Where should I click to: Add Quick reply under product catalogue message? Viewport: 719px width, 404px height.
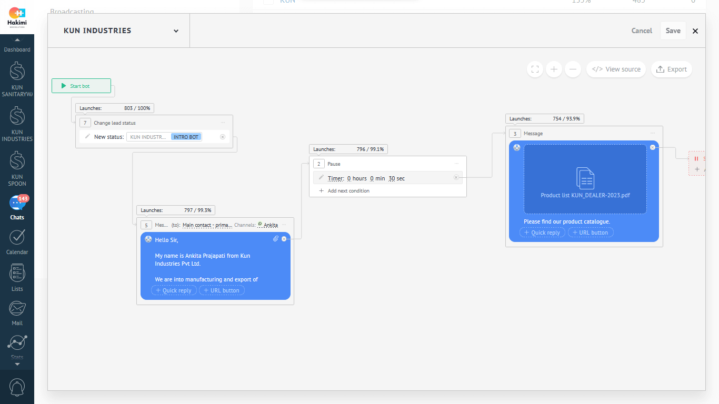click(x=542, y=233)
